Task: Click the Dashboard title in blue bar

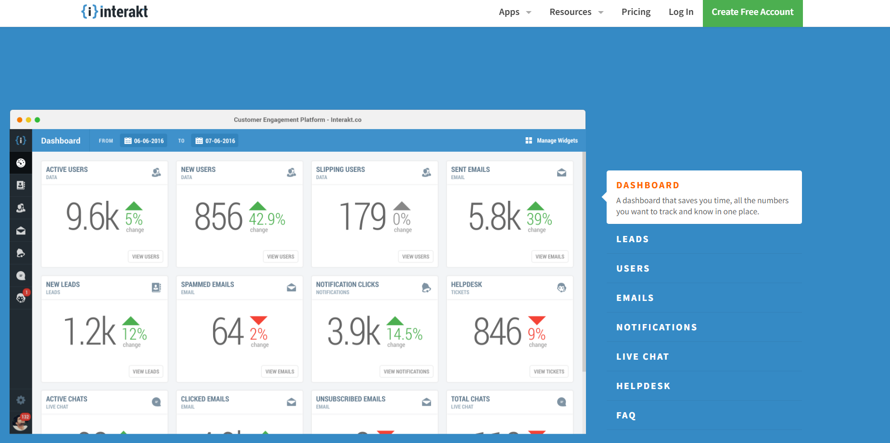Action: [61, 141]
